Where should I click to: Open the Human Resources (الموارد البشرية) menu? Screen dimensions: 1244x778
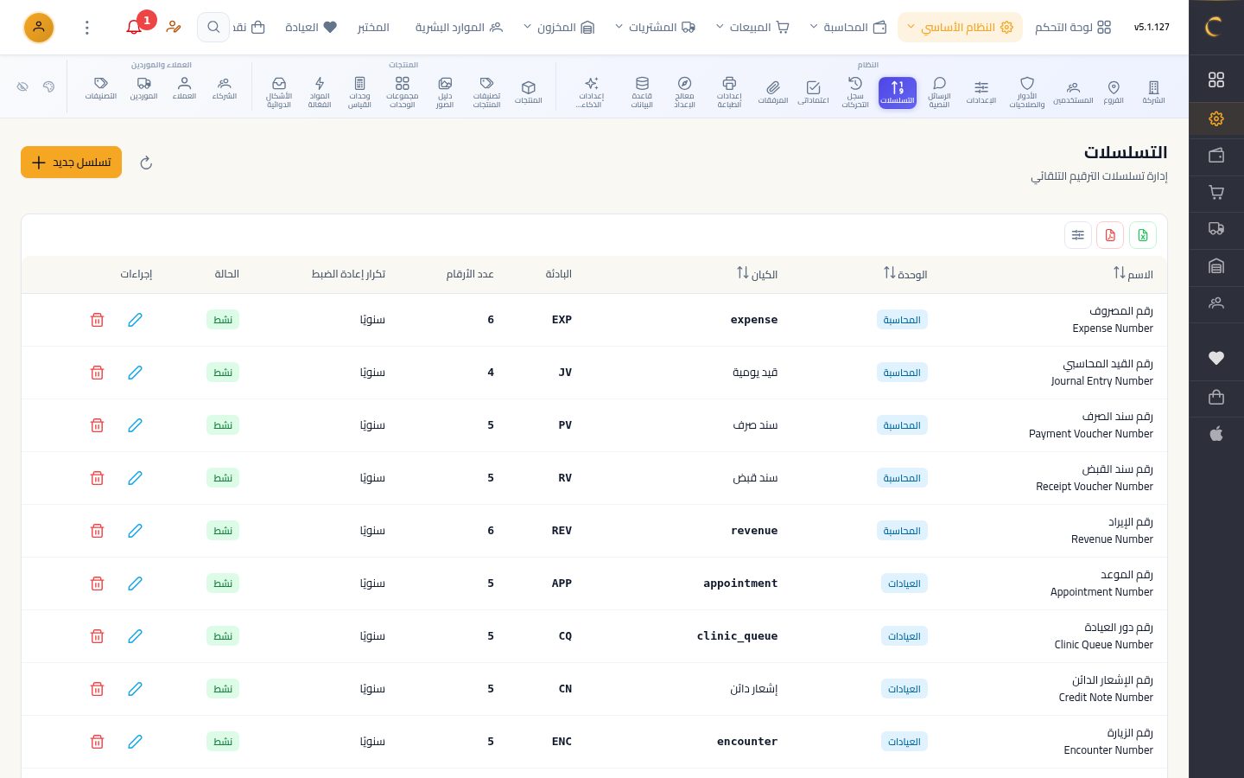click(459, 28)
